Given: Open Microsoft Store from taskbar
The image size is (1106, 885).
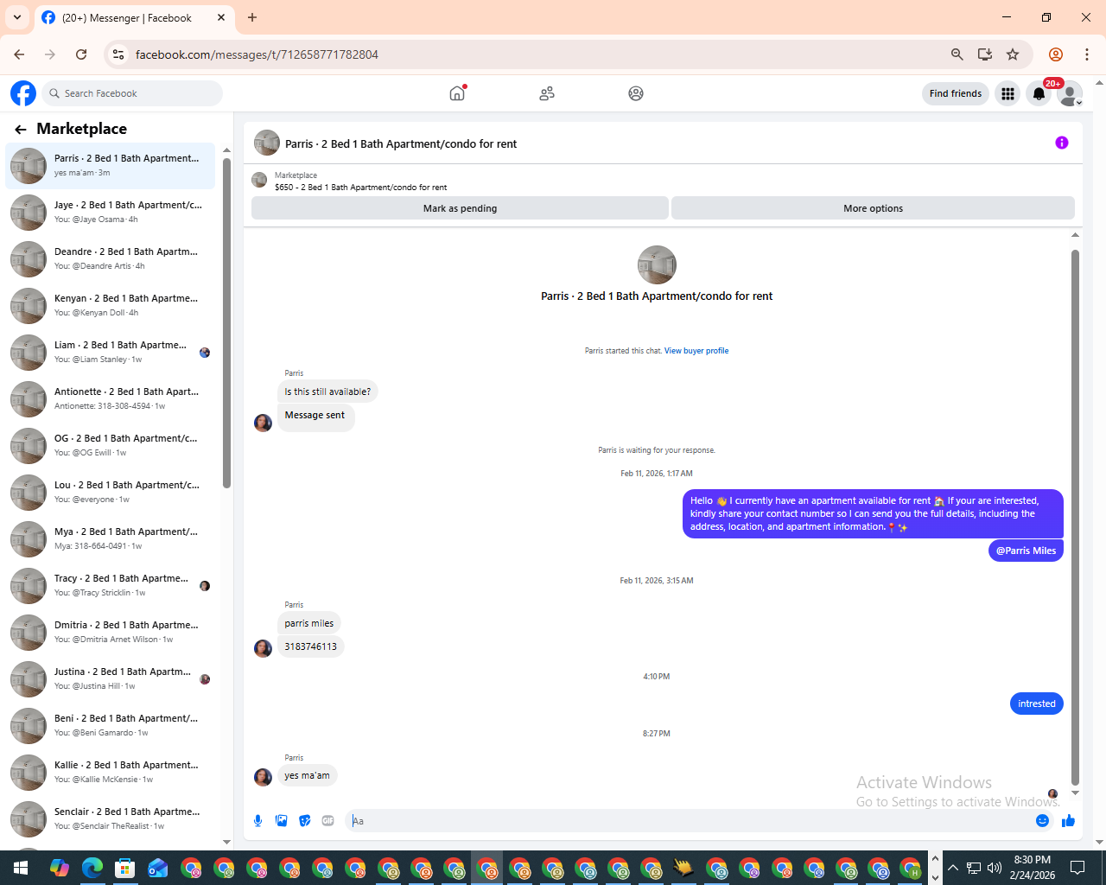Looking at the screenshot, I should click(125, 868).
